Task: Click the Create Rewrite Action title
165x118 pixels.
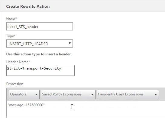Action: [28, 7]
